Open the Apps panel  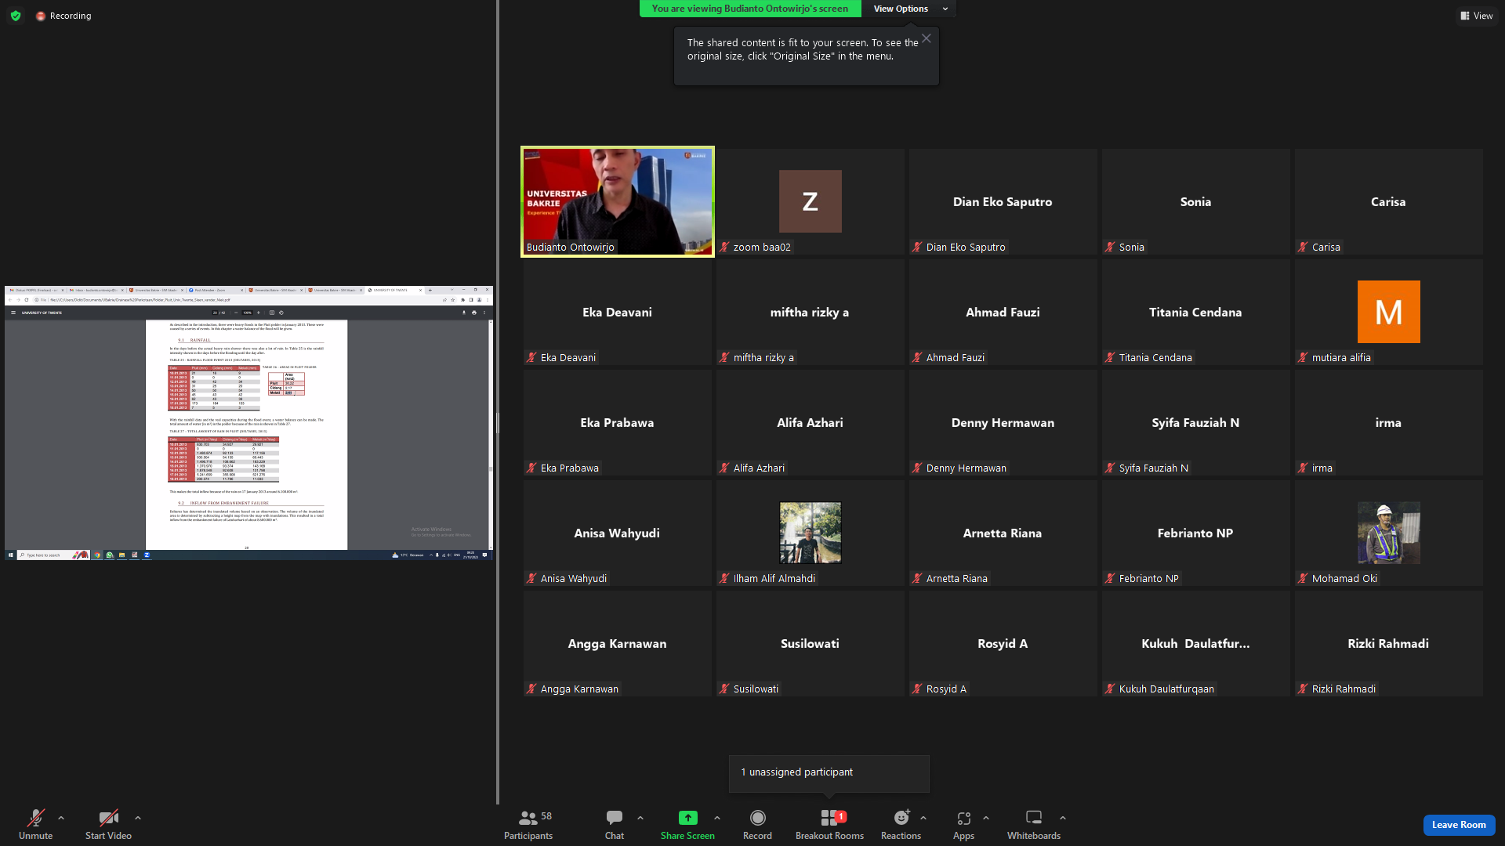coord(963,824)
